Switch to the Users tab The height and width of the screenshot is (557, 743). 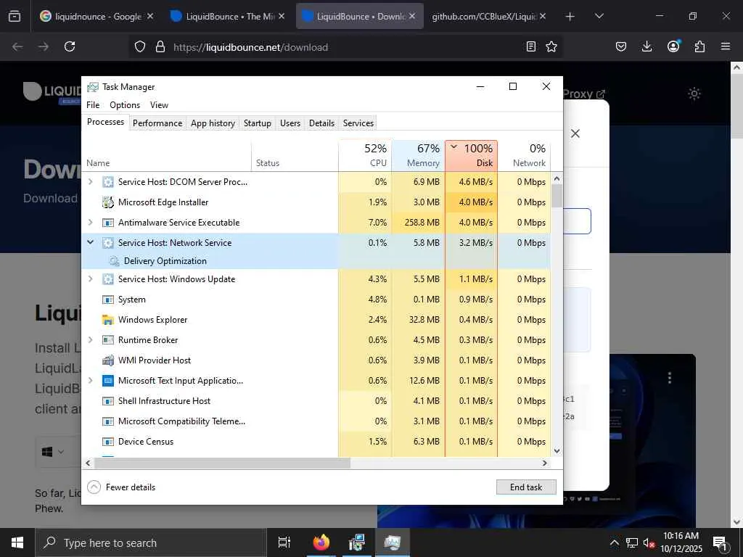(290, 123)
